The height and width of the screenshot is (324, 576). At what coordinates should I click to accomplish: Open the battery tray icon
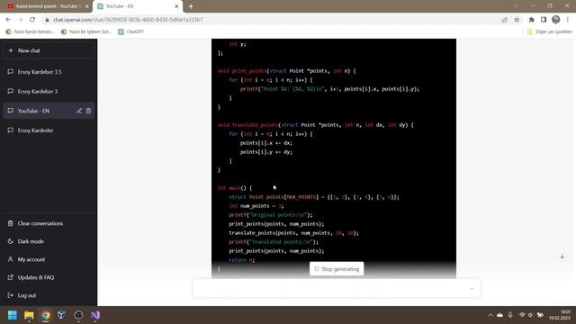[540, 315]
